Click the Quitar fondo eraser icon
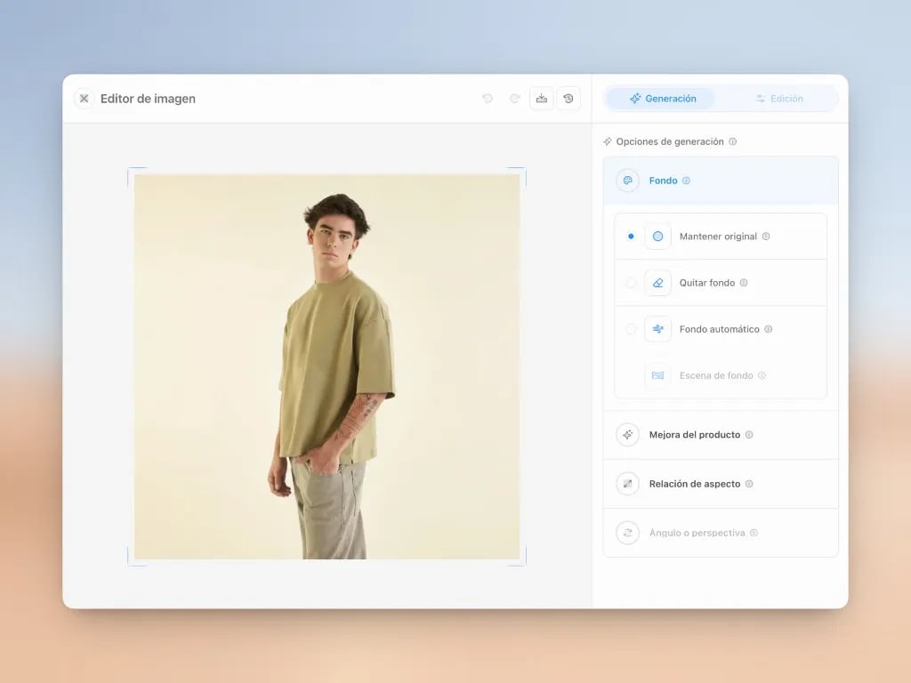The width and height of the screenshot is (911, 683). point(657,283)
